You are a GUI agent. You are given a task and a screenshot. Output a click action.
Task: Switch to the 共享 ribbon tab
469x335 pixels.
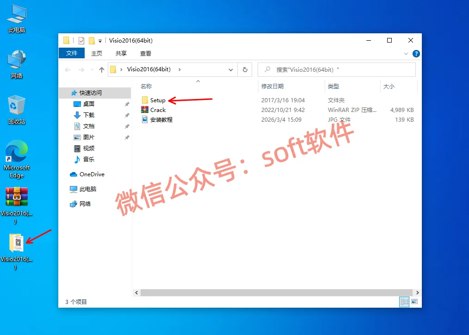point(121,53)
